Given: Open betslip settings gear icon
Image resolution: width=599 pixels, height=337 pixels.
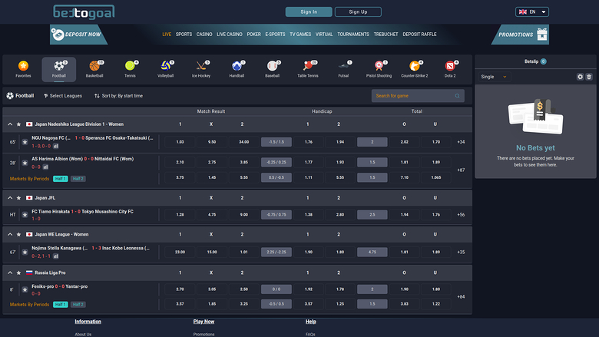Looking at the screenshot, I should [580, 77].
